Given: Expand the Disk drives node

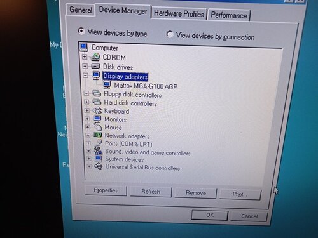Looking at the screenshot, I should (85, 66).
